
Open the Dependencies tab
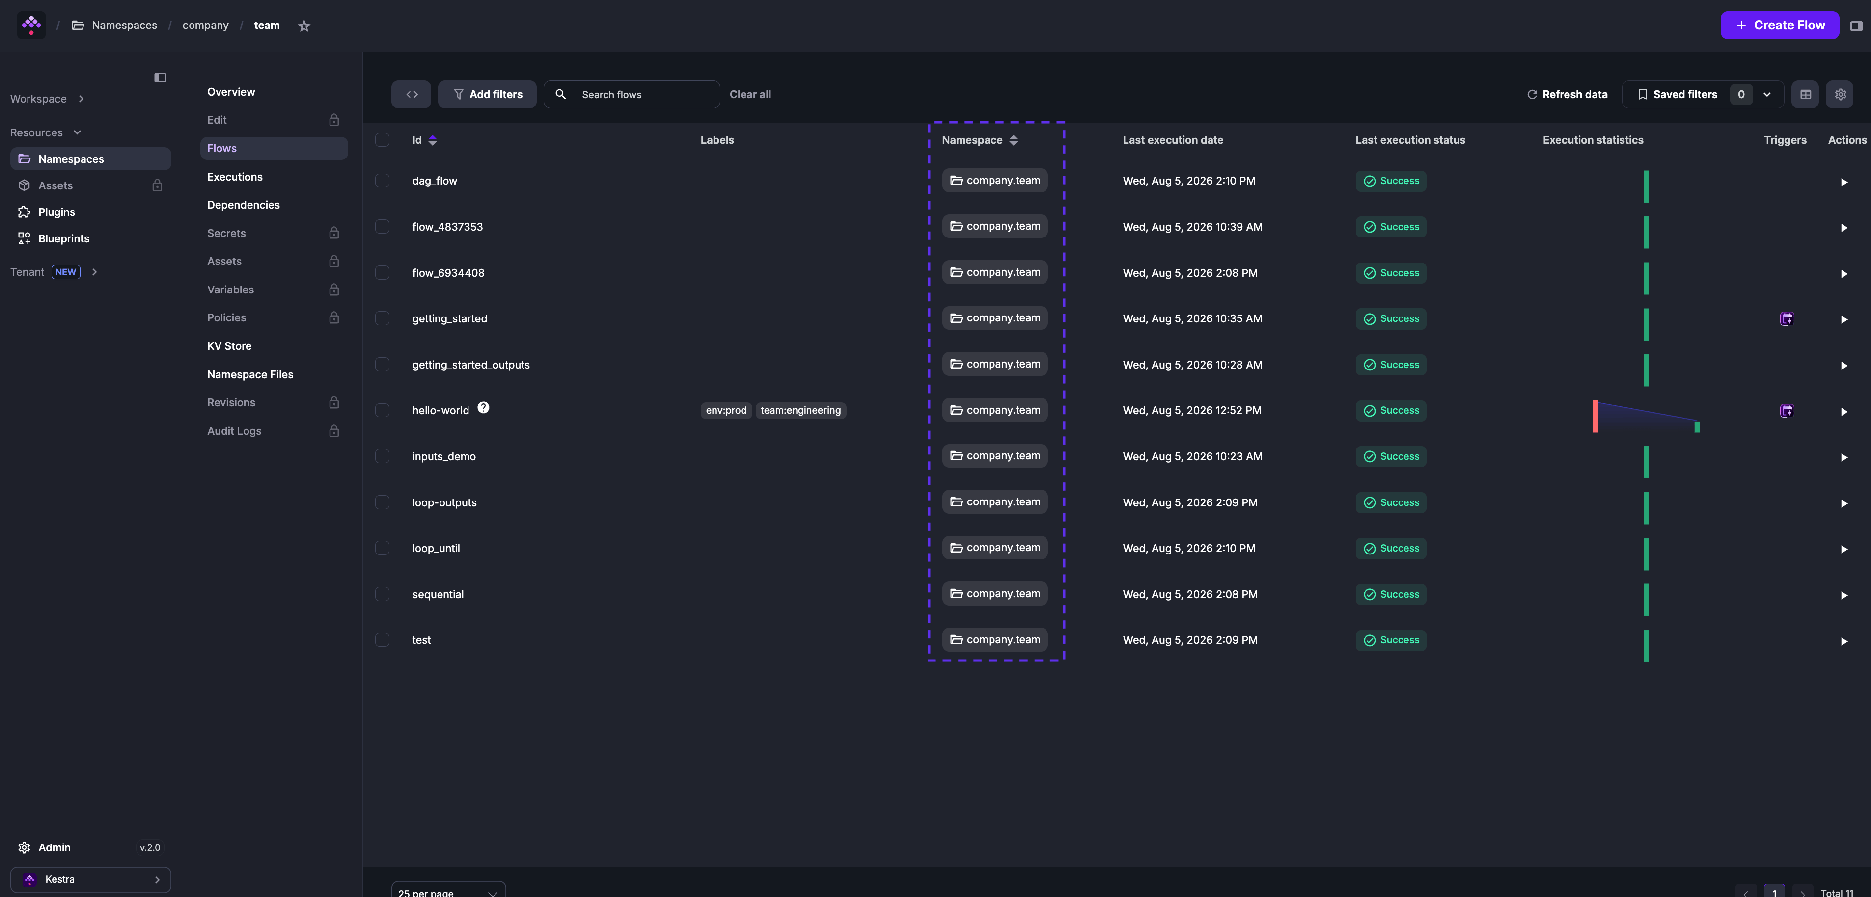(243, 206)
